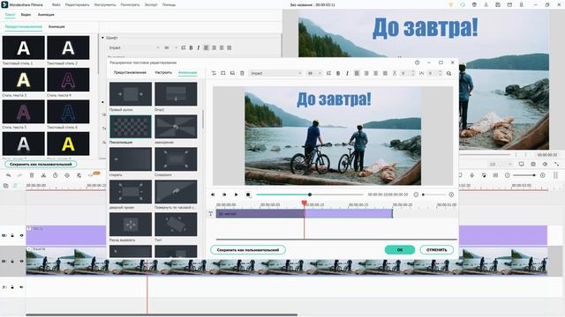The image size is (565, 317).
Task: Click the microphone voiceover icon above the timeline
Action: (471, 175)
